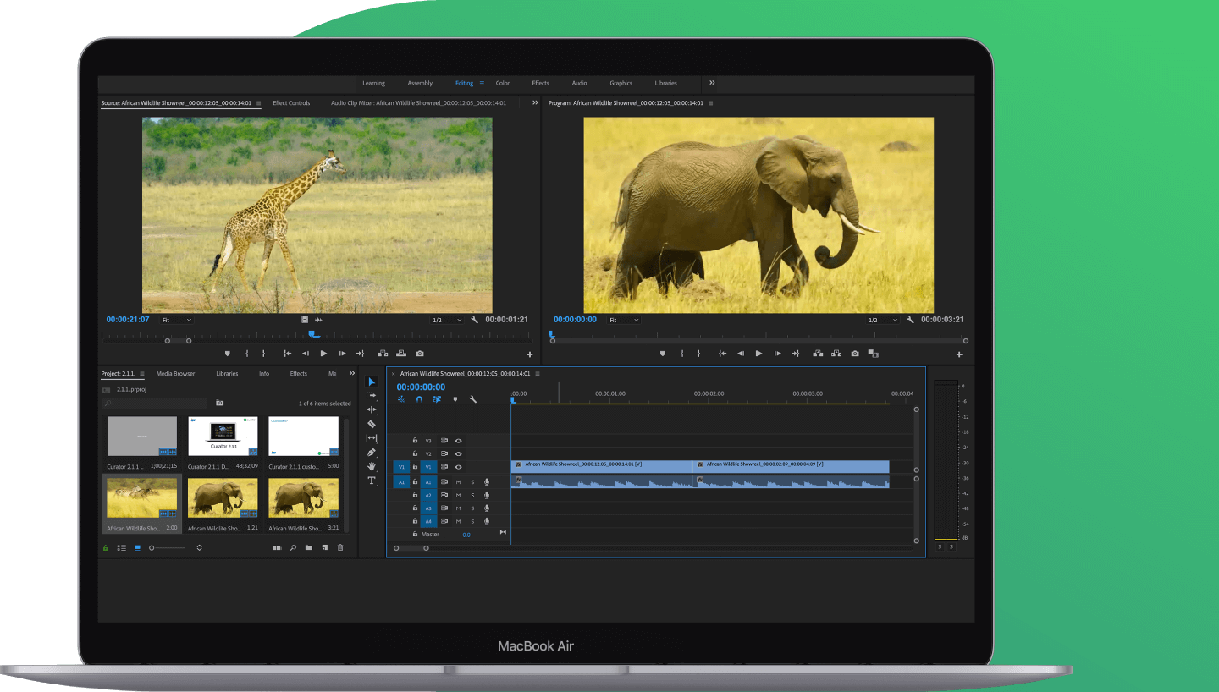Click Extract button in Program monitor

point(836,354)
